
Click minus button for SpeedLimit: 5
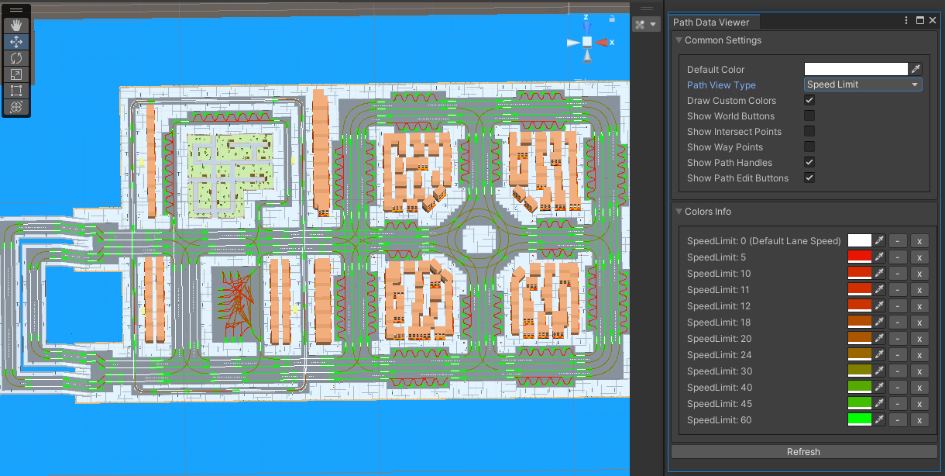point(898,257)
